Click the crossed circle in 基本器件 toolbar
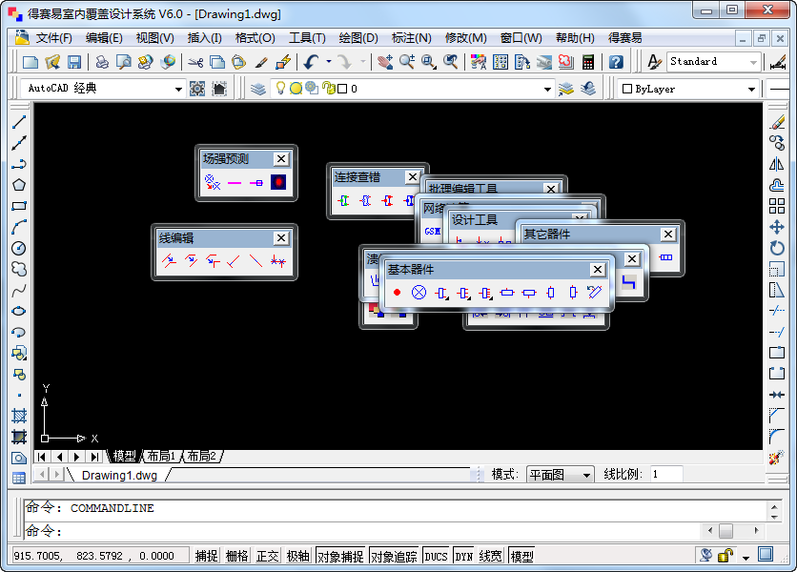 (x=419, y=293)
